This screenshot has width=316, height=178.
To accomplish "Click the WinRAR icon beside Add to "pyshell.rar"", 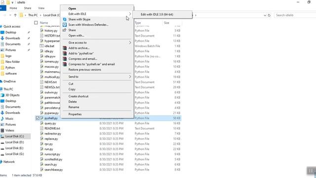I will point(65,53).
